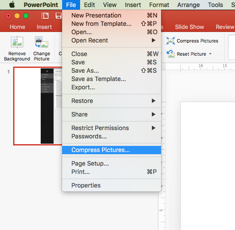Select slide 1 thumbnail
235x230 pixels.
pyautogui.click(x=38, y=106)
